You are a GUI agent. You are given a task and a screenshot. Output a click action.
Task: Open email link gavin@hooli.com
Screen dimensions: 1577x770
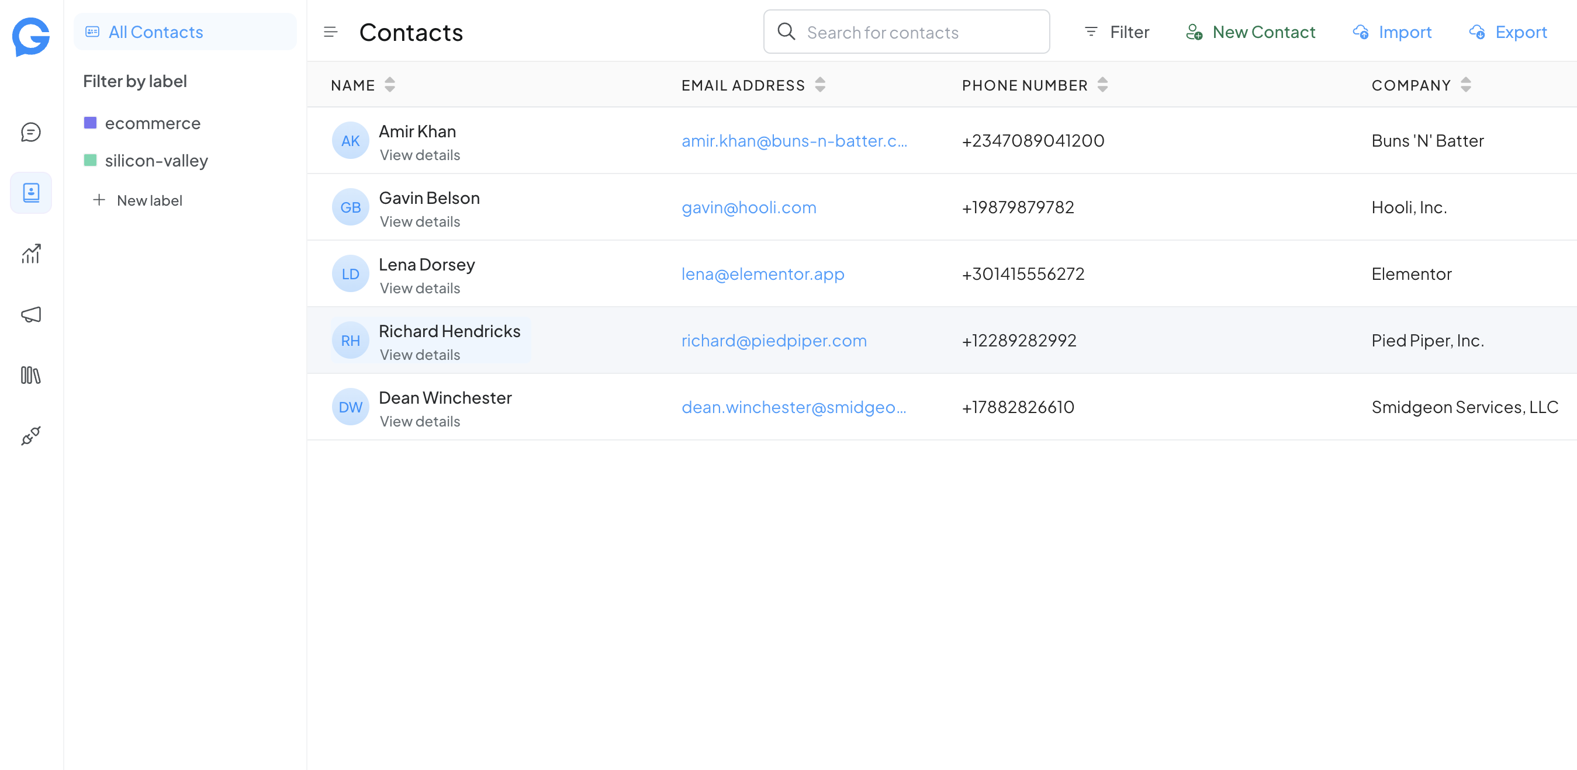pyautogui.click(x=749, y=207)
